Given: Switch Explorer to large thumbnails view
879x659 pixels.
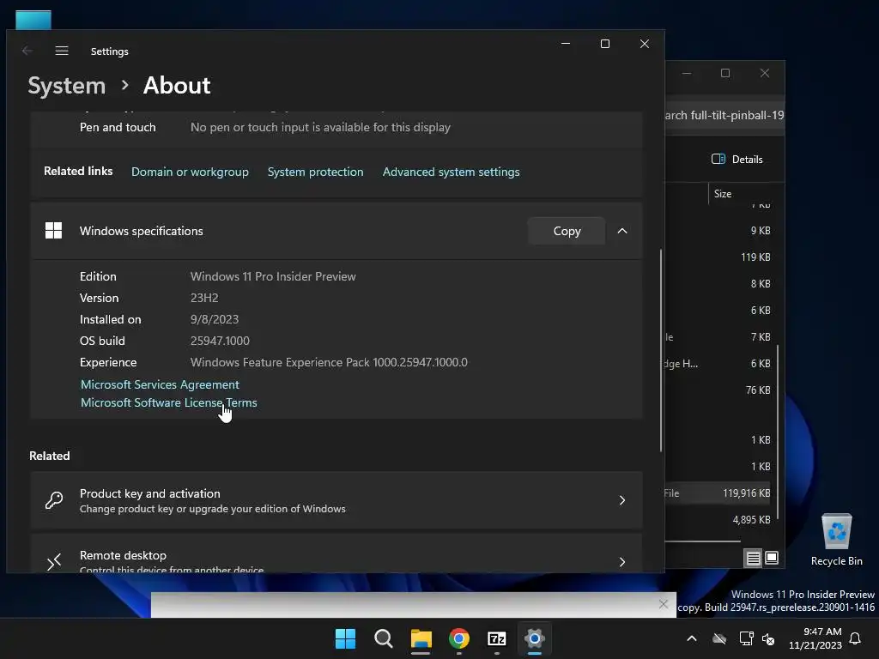Looking at the screenshot, I should [772, 558].
